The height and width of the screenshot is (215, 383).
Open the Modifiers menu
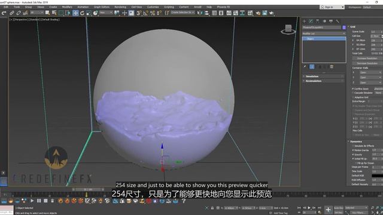67,7
